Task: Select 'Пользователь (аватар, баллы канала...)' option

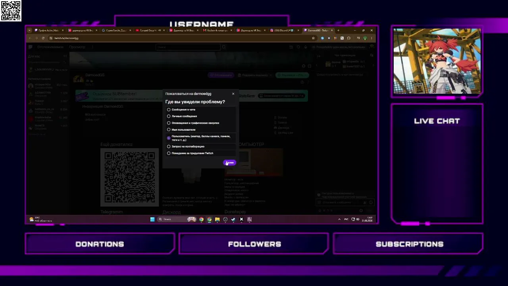Action: point(169,138)
